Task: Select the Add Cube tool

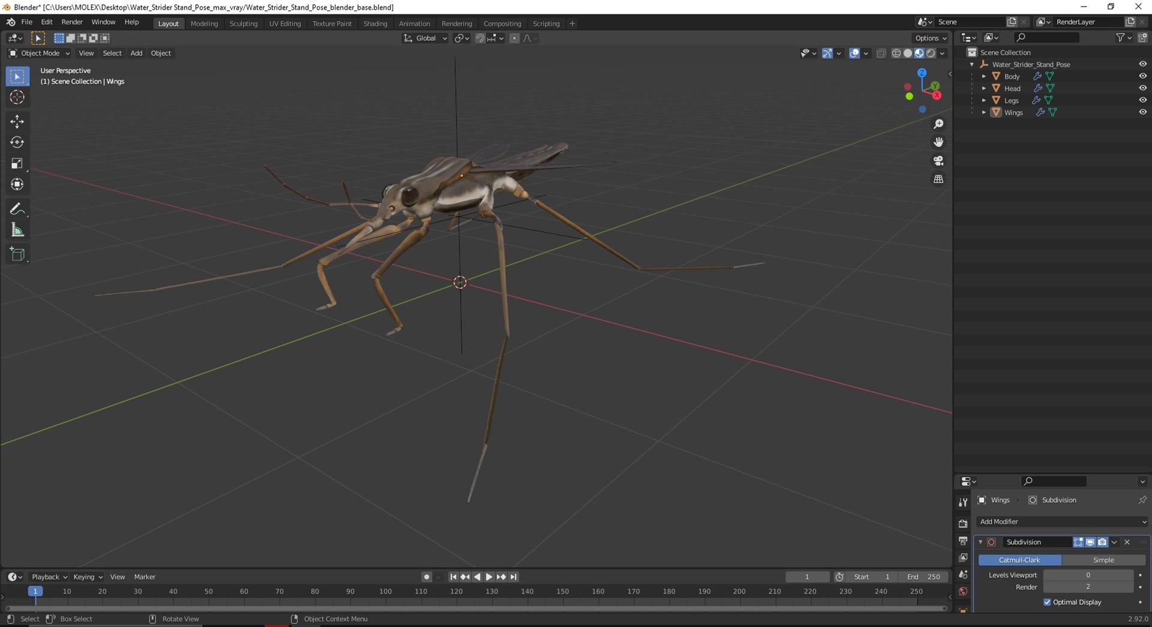Action: [17, 254]
